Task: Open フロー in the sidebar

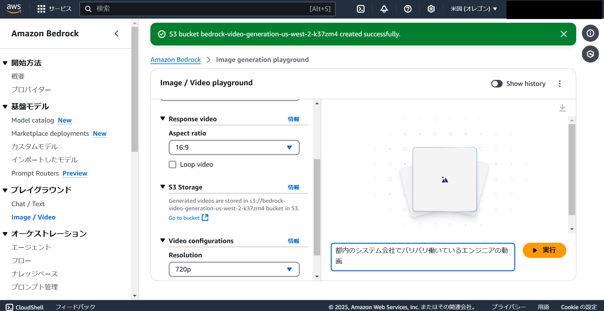Action: 21,260
